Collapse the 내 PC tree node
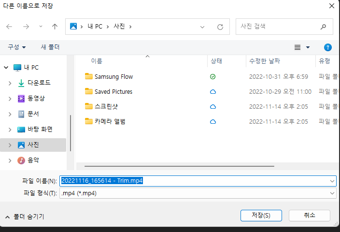 coord(6,68)
